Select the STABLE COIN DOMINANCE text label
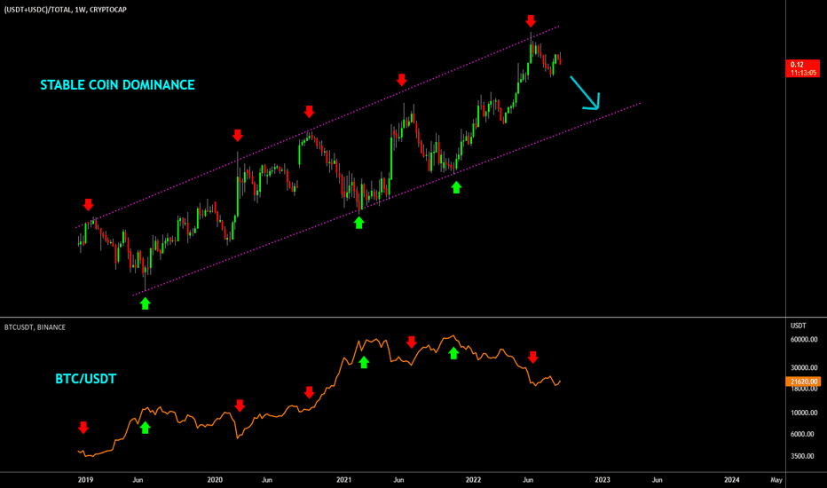This screenshot has height=488, width=827. pos(118,85)
